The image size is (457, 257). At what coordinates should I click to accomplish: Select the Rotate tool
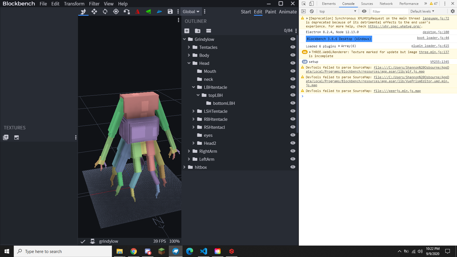(x=105, y=12)
